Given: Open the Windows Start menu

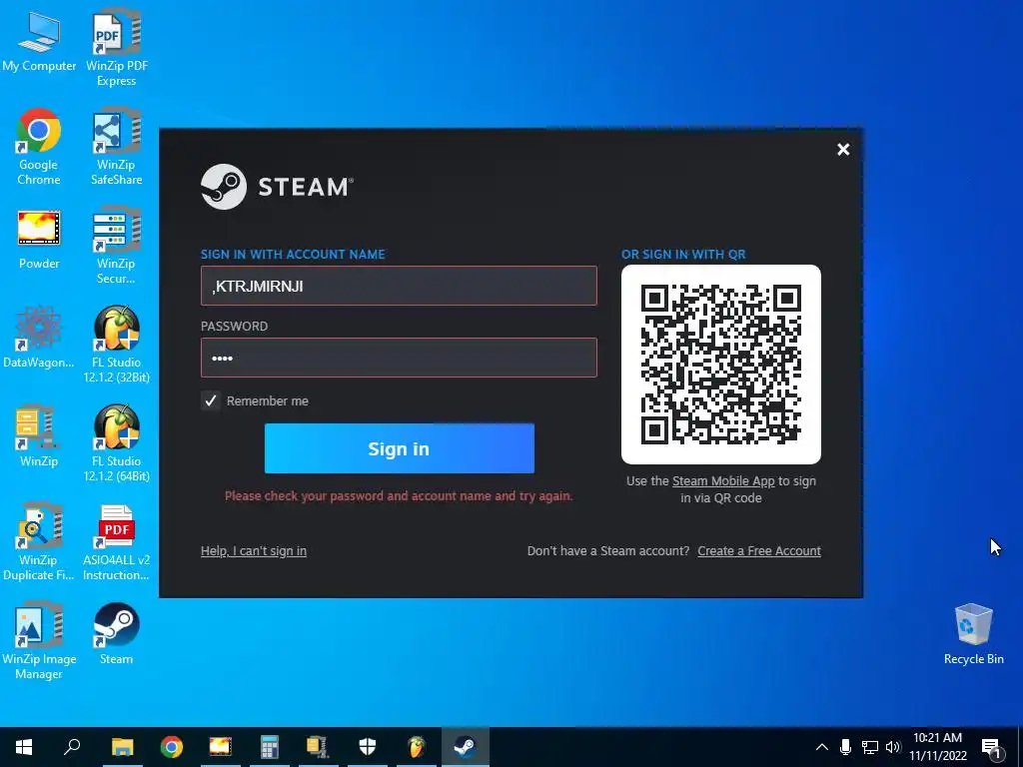Looking at the screenshot, I should click(x=24, y=747).
